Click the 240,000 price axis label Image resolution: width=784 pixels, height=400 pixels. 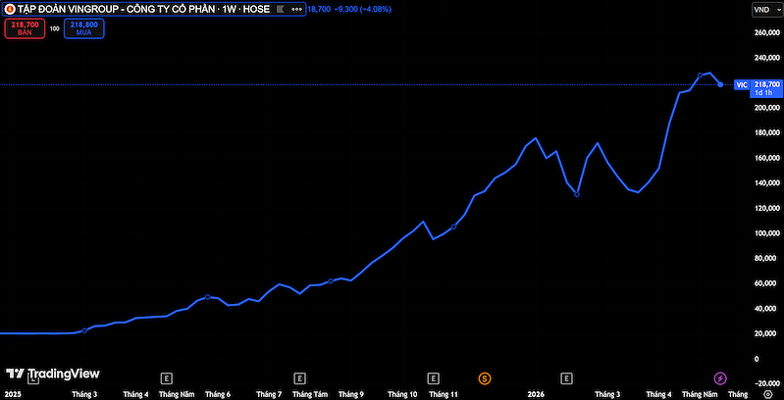pos(766,58)
